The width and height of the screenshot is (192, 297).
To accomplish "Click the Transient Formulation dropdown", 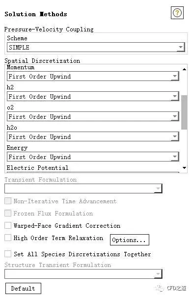I will [83, 189].
